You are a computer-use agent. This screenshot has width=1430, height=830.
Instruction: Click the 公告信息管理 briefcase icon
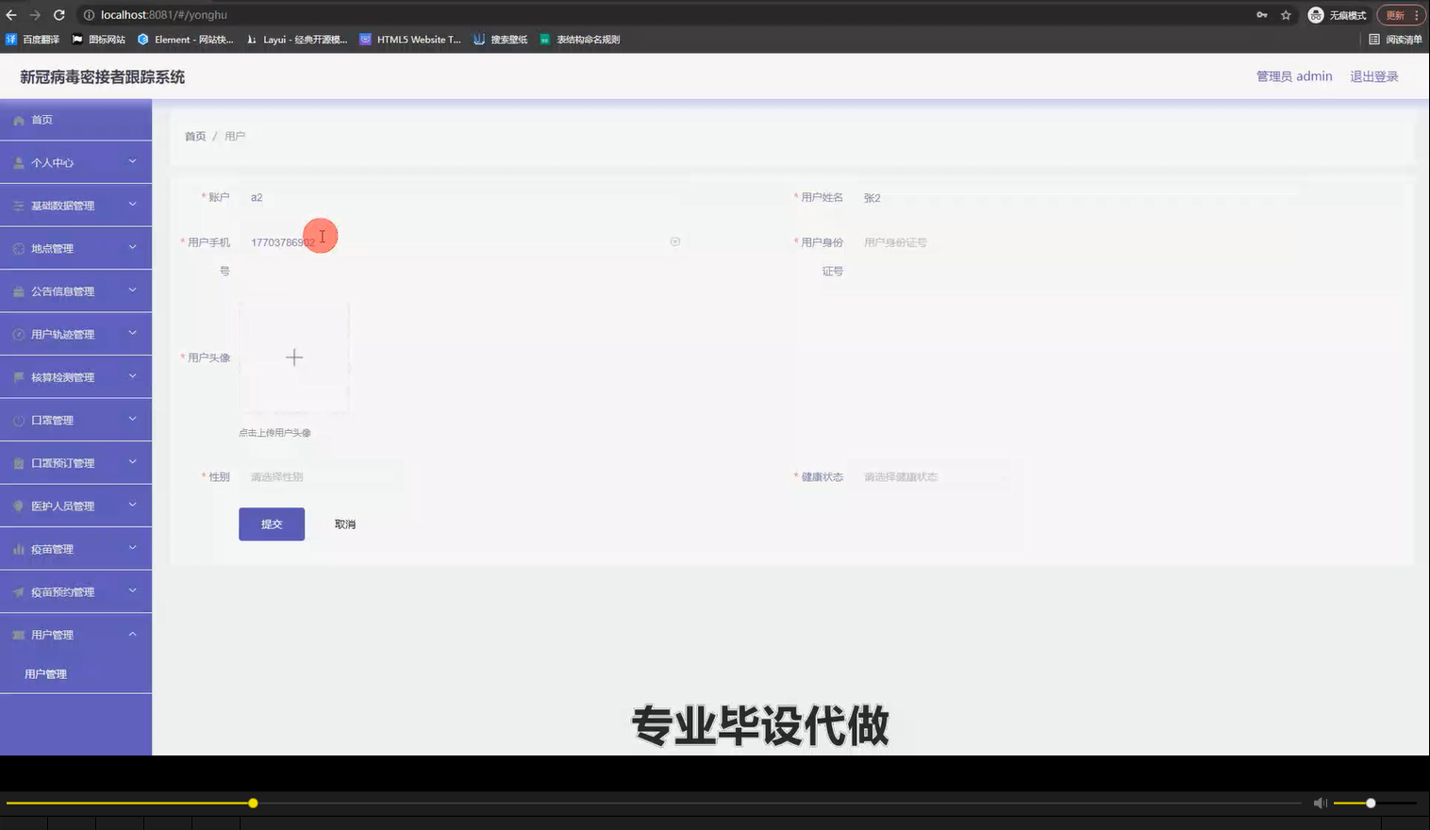click(19, 291)
